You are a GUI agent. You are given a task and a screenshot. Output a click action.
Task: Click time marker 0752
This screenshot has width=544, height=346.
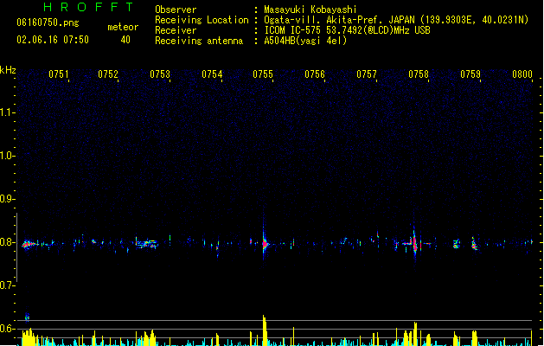[x=108, y=74]
